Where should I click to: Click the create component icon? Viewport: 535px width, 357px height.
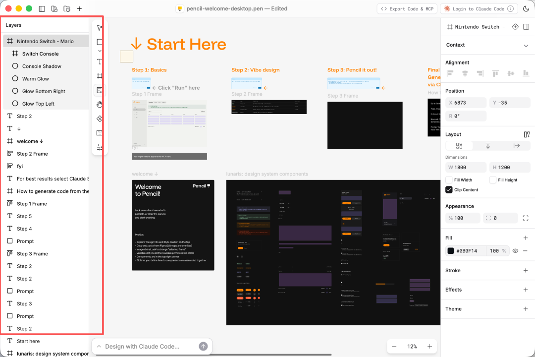point(515,27)
